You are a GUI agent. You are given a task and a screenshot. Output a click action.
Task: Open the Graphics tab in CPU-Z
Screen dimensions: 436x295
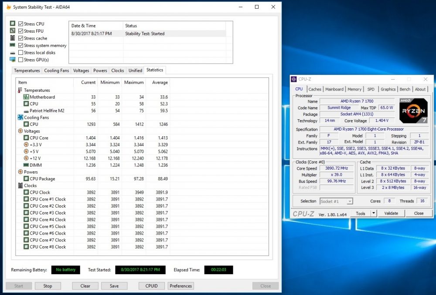(x=388, y=89)
